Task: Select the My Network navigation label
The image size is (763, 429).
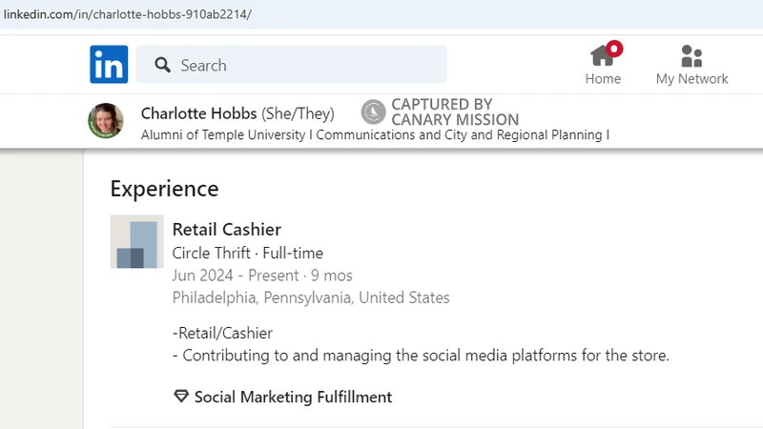Action: tap(691, 79)
